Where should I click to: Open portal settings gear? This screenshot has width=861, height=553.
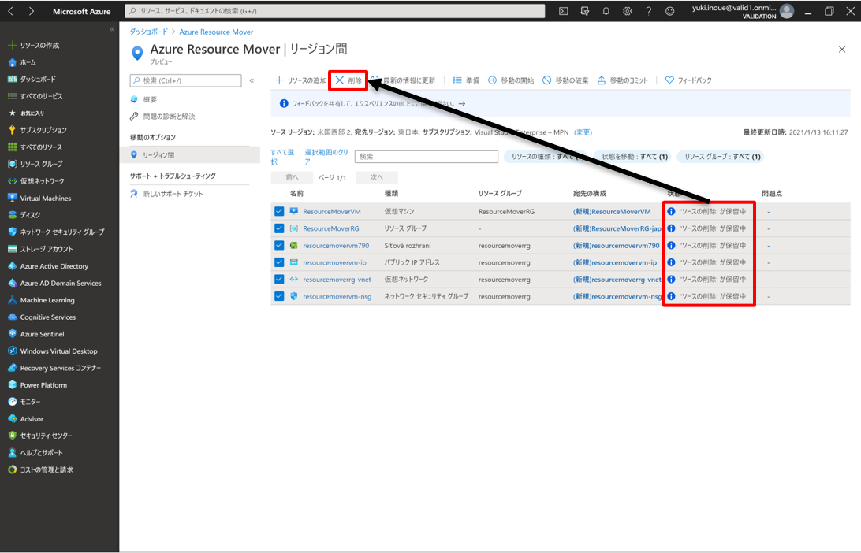pyautogui.click(x=627, y=11)
